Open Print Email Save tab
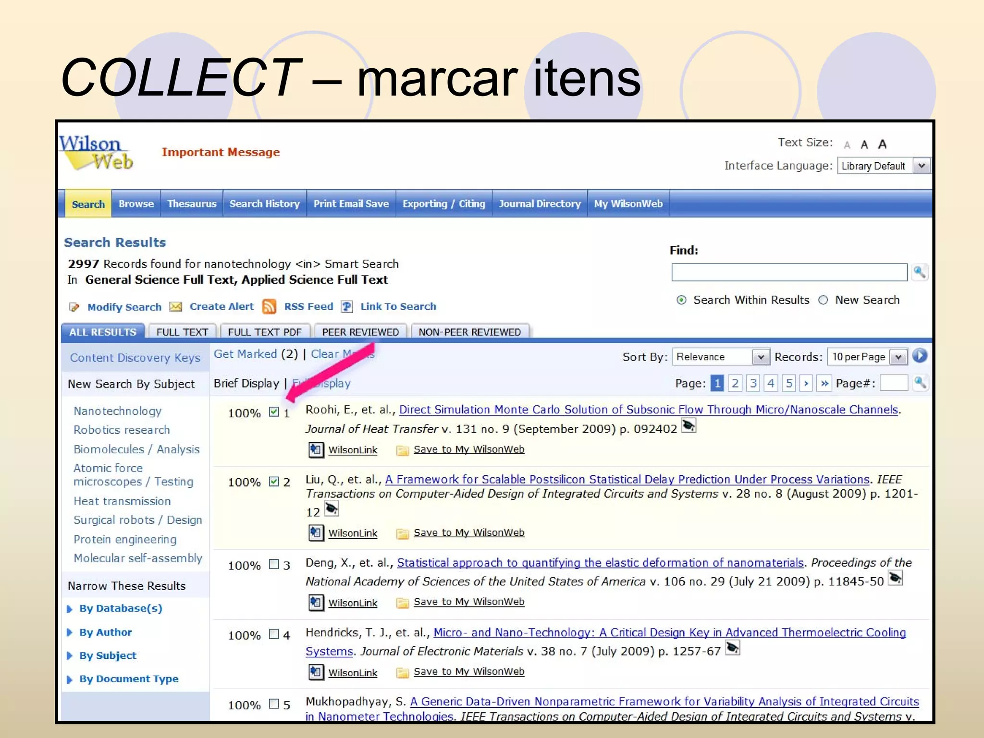This screenshot has width=984, height=738. point(351,204)
